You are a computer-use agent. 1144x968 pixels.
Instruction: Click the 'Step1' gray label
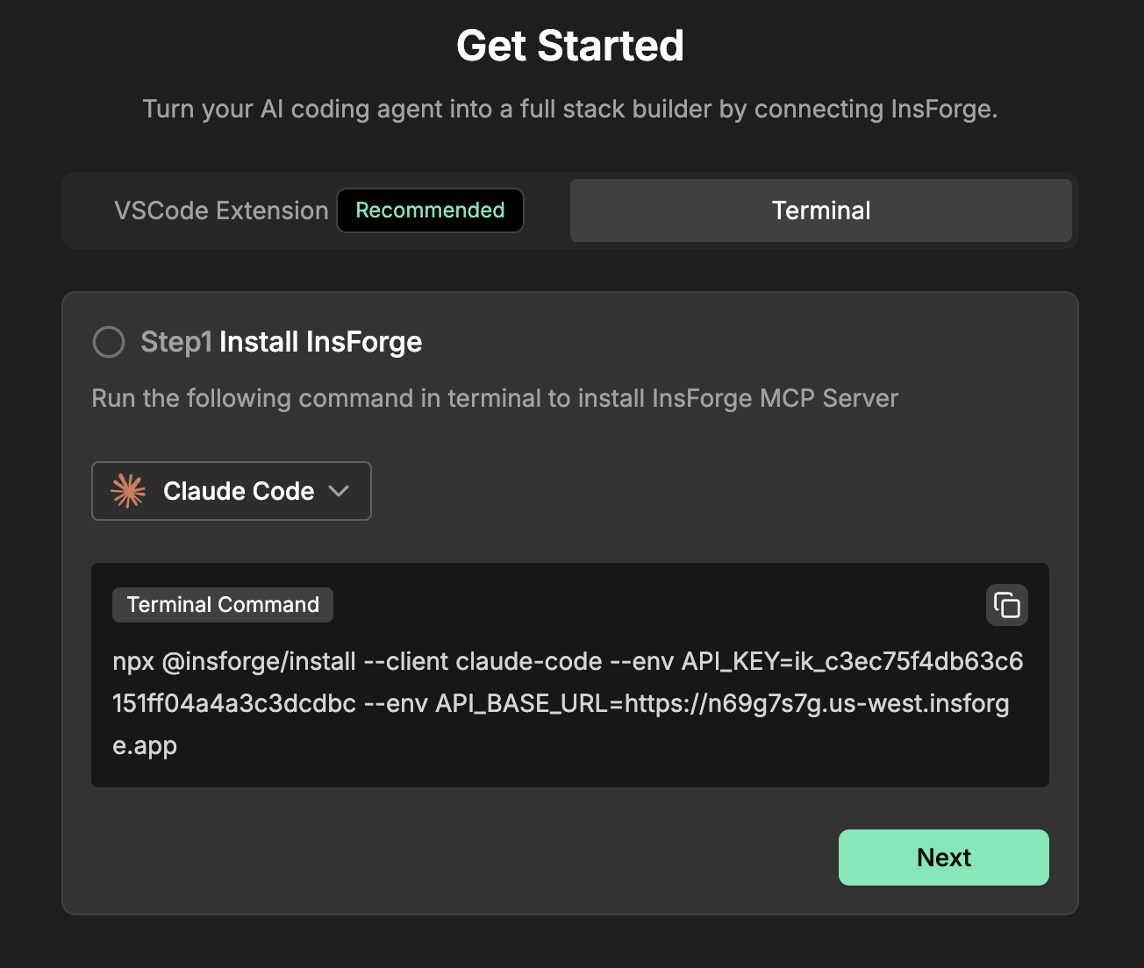[x=176, y=342]
